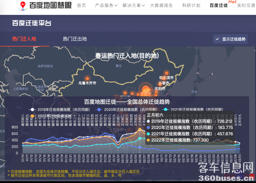256x183 pixels.
Task: Open the 大数据报告 nav link
Action: (x=161, y=6)
